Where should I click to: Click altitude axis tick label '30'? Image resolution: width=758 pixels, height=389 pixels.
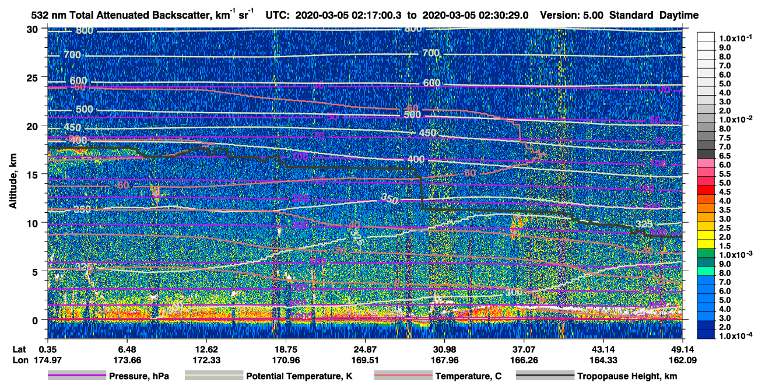[33, 29]
